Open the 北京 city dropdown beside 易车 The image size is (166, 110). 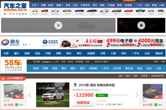[26, 44]
